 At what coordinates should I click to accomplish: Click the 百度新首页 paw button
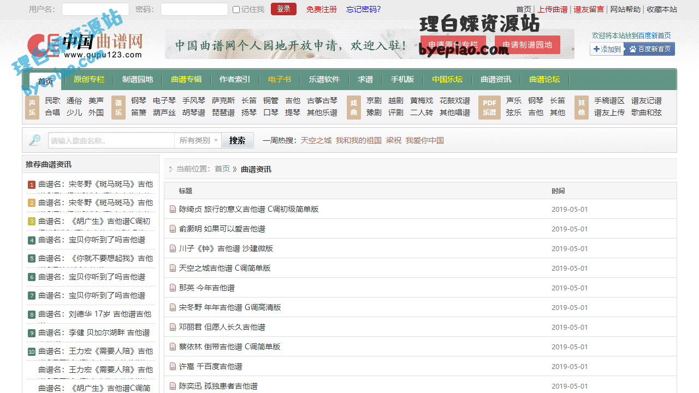tap(649, 49)
